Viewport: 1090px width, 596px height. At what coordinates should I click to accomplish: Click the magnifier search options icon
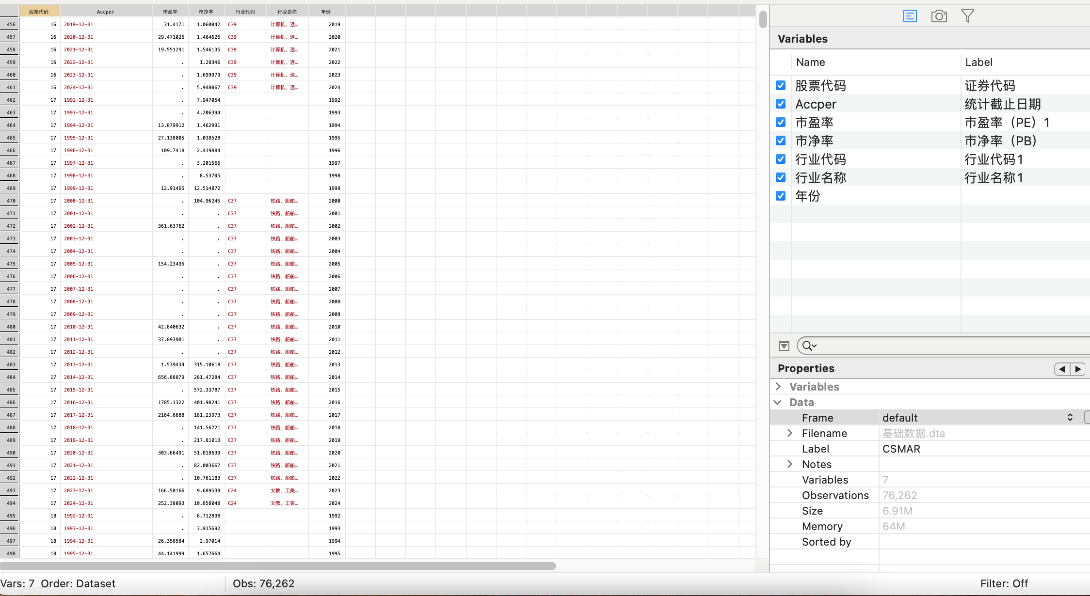click(809, 346)
